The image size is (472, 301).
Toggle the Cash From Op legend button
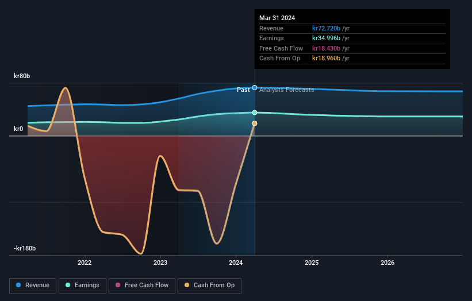tap(209, 285)
